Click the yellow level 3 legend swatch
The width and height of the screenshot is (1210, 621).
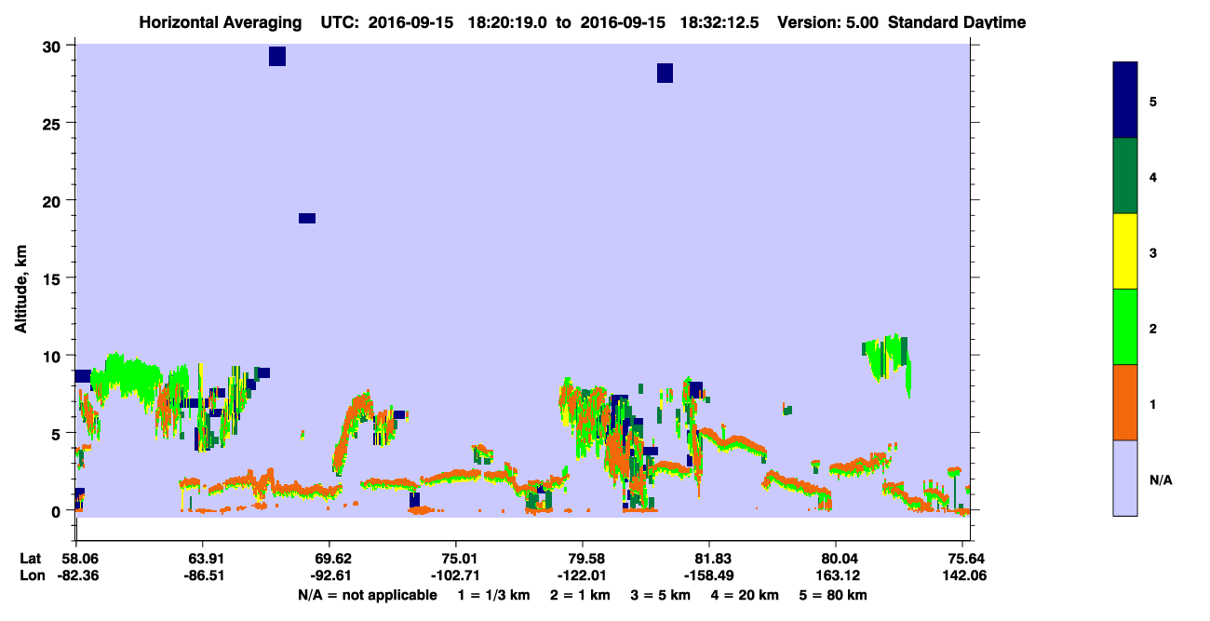1125,251
